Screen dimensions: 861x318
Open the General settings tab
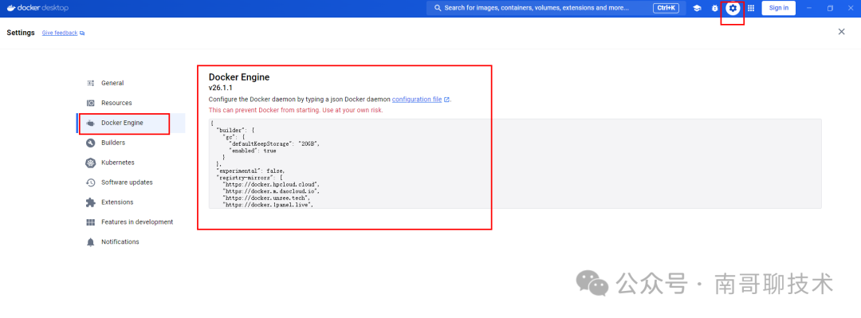(x=131, y=83)
